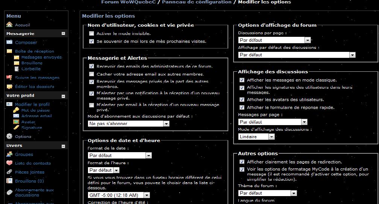
Task: Open 'Pièces jointes' link
Action: pos(30,172)
